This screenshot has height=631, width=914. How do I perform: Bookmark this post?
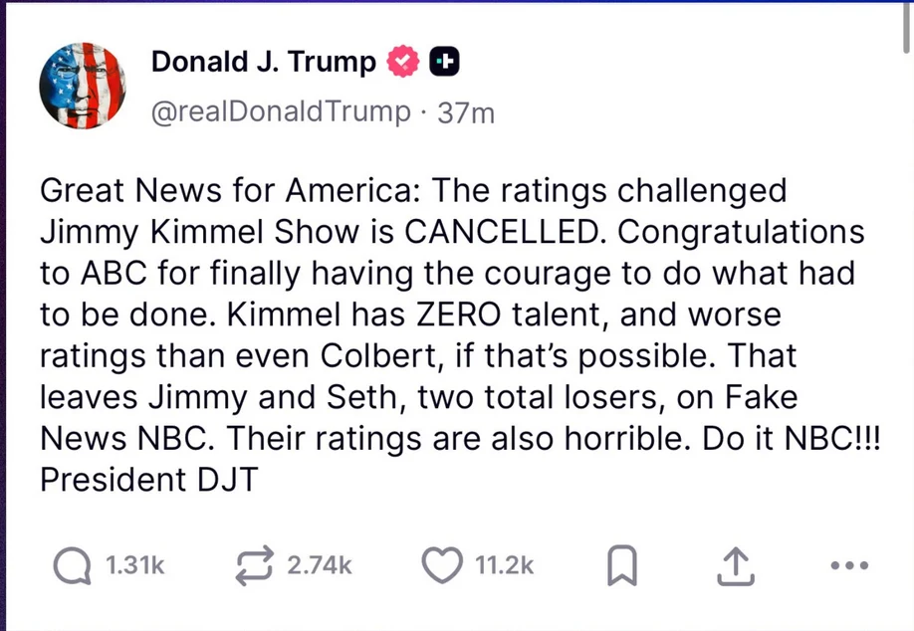pyautogui.click(x=622, y=566)
